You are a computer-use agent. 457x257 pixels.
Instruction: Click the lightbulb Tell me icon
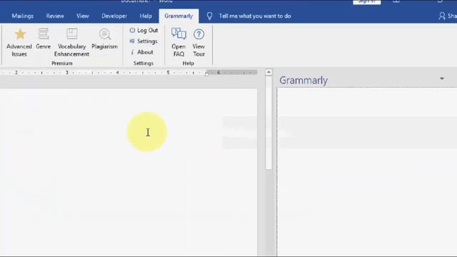[209, 16]
